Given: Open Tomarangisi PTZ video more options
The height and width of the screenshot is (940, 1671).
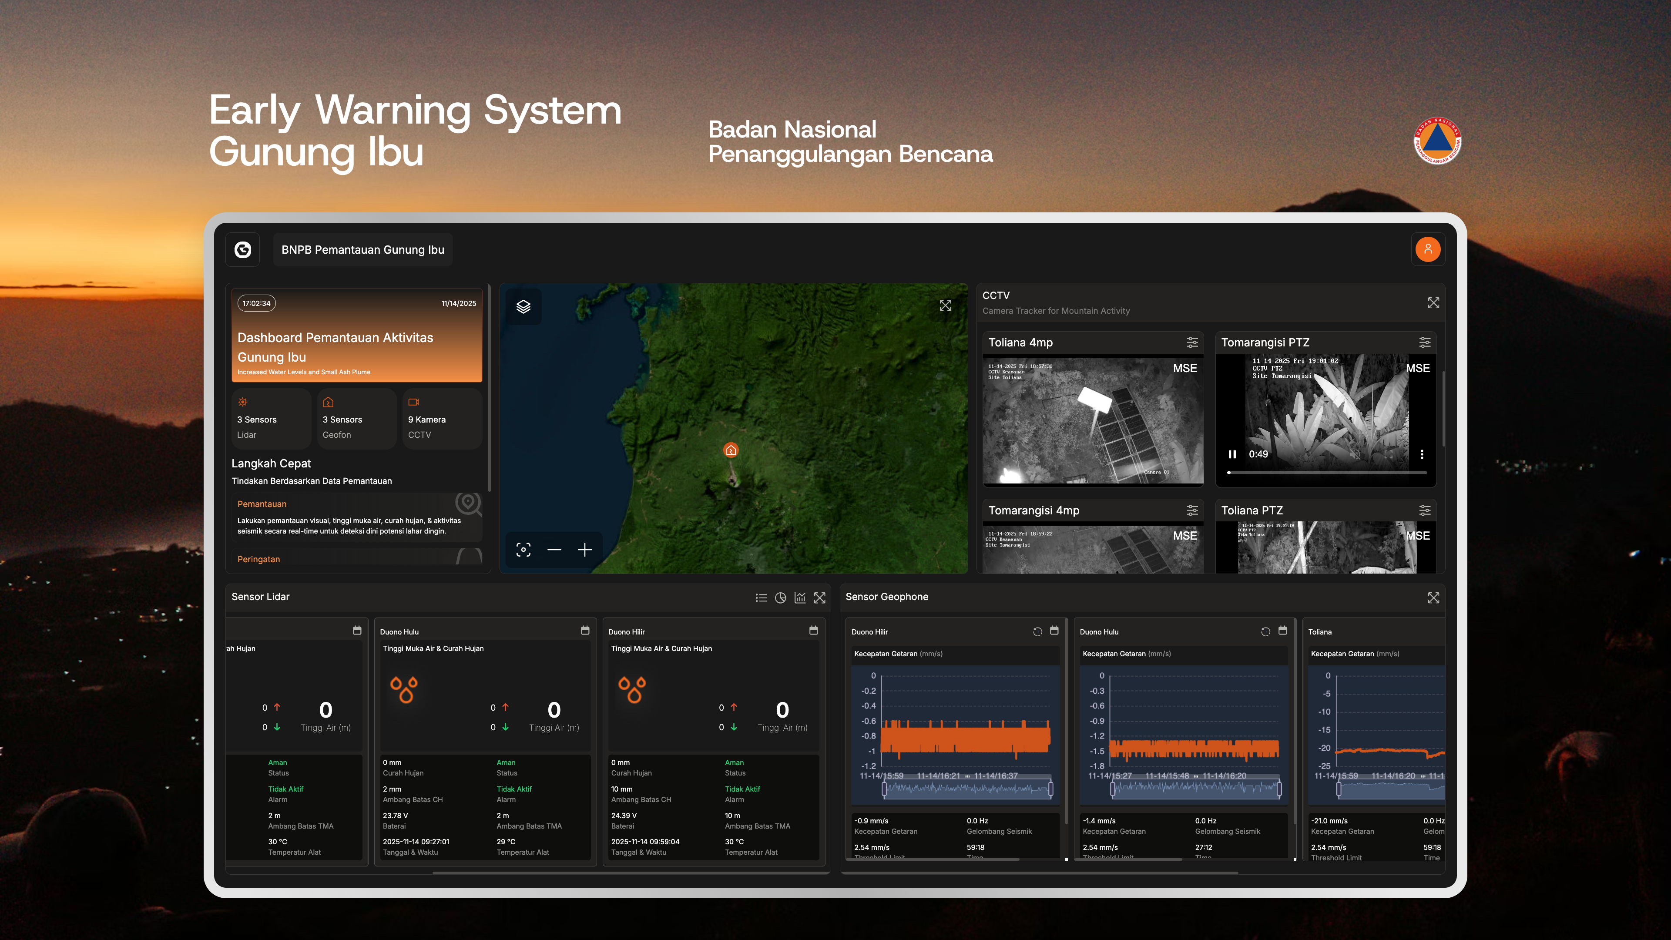Looking at the screenshot, I should point(1422,454).
